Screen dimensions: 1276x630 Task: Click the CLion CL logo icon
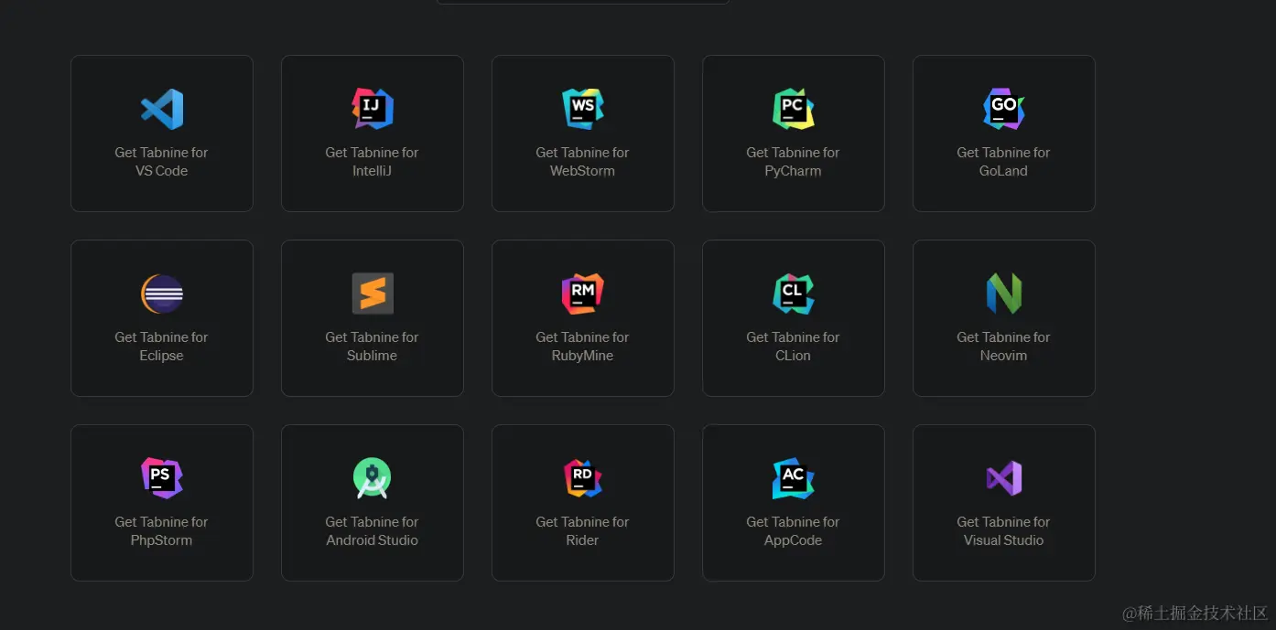(x=794, y=294)
